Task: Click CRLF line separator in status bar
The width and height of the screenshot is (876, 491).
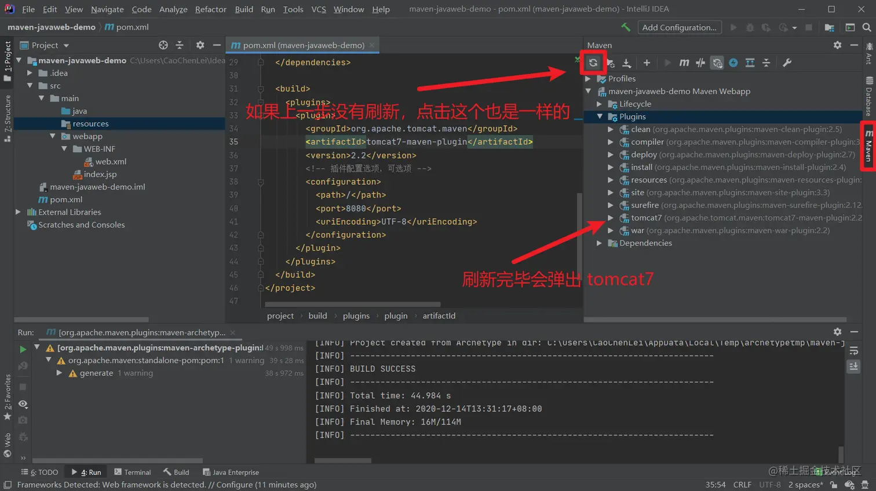Action: [x=742, y=485]
